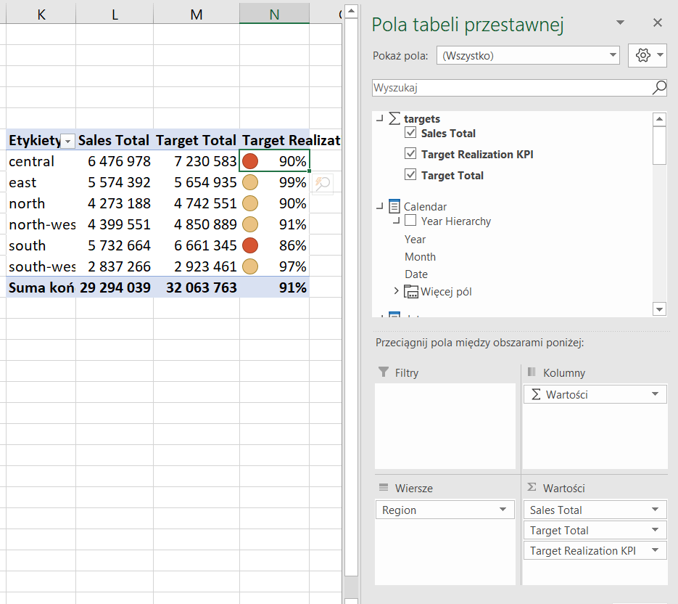
Task: Select the Month field in Calendar
Action: coord(421,257)
